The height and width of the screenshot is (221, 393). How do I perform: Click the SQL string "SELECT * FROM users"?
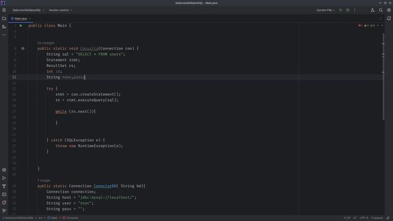tap(100, 54)
